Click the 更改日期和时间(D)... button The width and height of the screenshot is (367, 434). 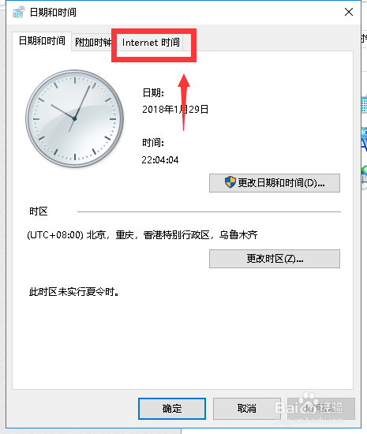click(x=275, y=183)
